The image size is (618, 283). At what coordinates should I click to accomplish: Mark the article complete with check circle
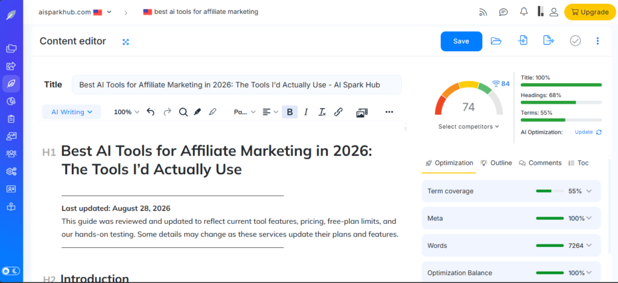pos(575,40)
